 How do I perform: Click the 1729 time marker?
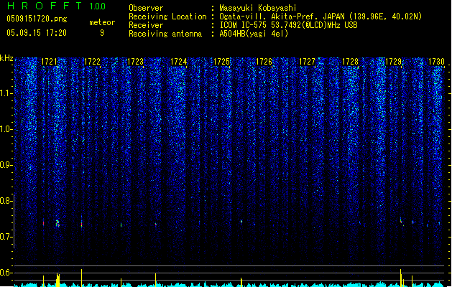[x=394, y=62]
